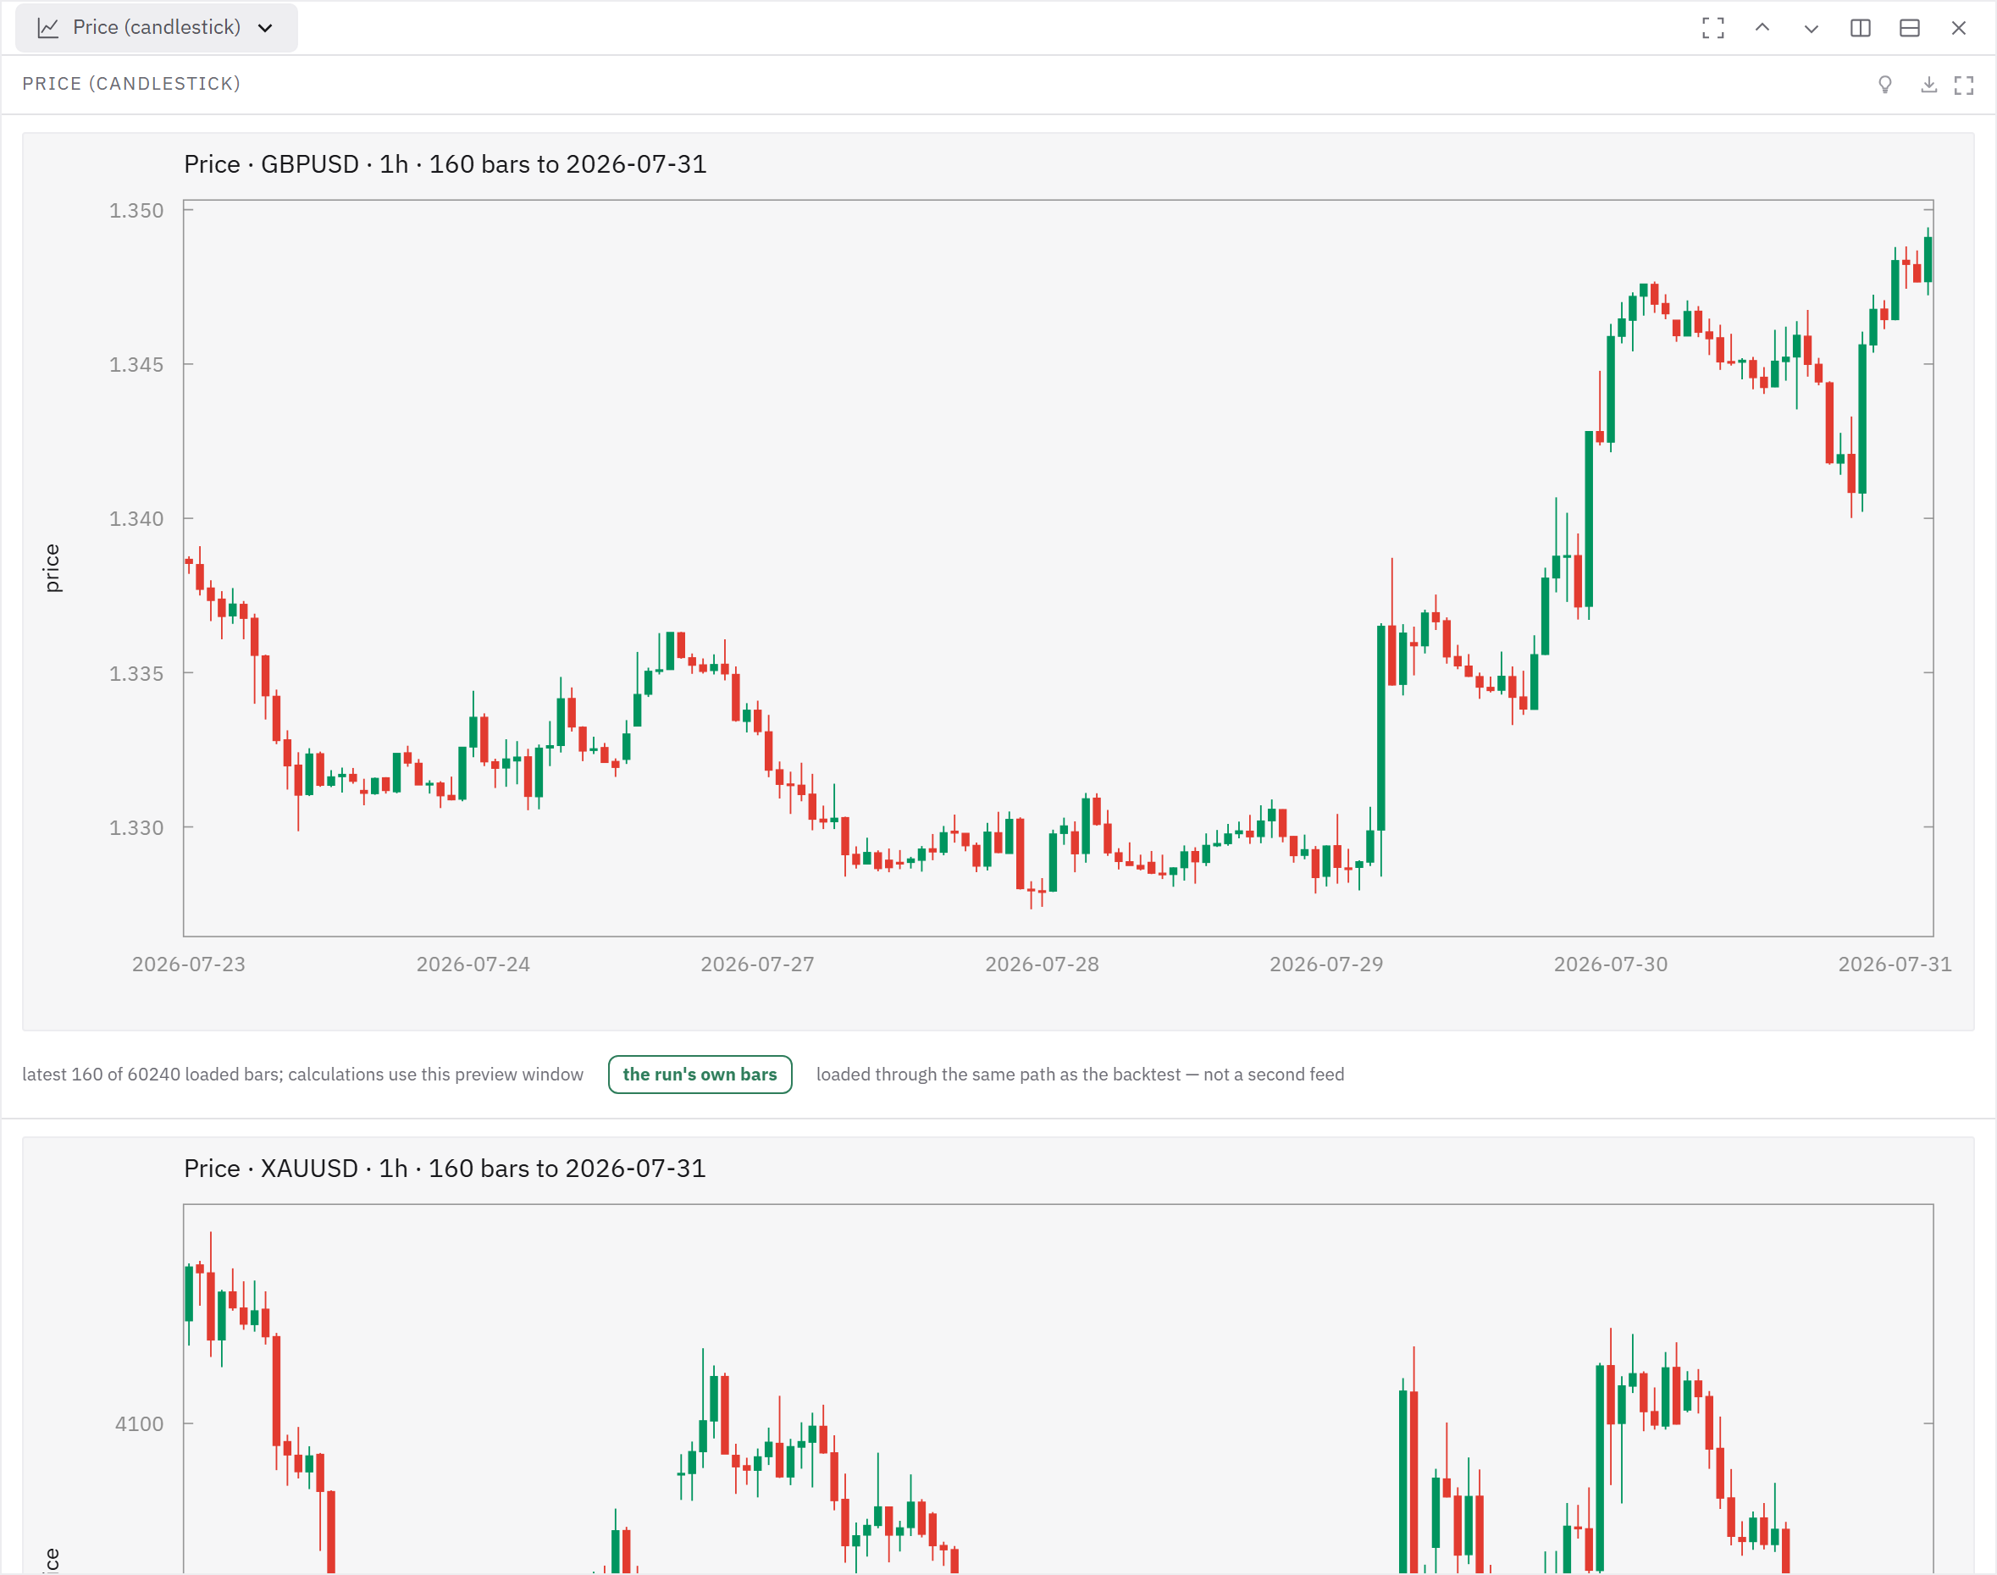Click the 2026-07-30 x-axis date label

tap(1611, 964)
